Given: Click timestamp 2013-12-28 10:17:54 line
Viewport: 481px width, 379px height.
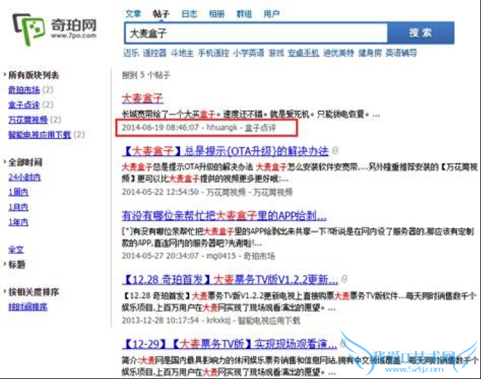Looking at the screenshot, I should point(211,320).
